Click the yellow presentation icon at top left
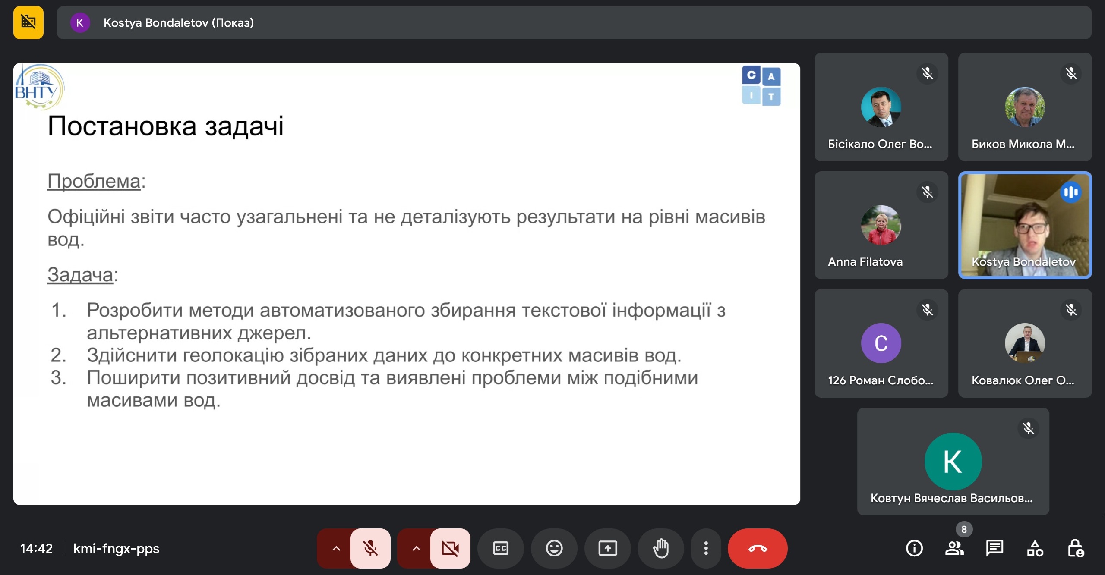Screen dimensions: 1105x575 pyautogui.click(x=28, y=22)
